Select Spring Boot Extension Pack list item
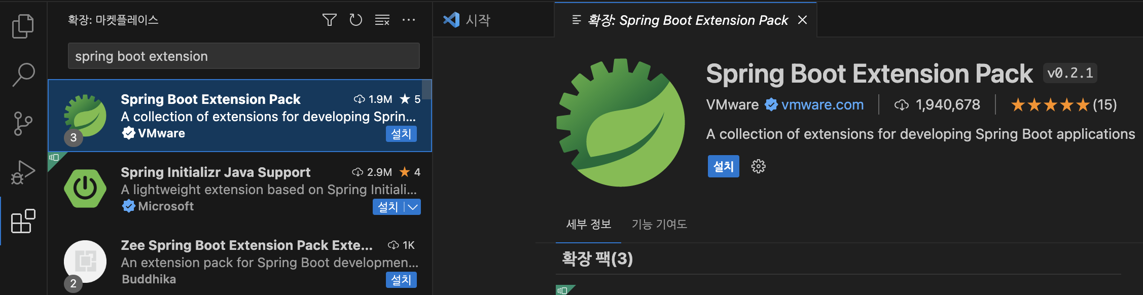 click(x=240, y=116)
